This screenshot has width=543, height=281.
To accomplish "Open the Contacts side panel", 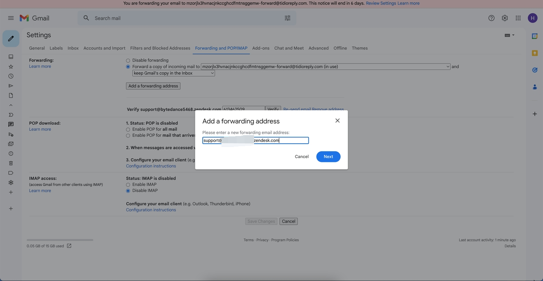I will click(x=535, y=87).
